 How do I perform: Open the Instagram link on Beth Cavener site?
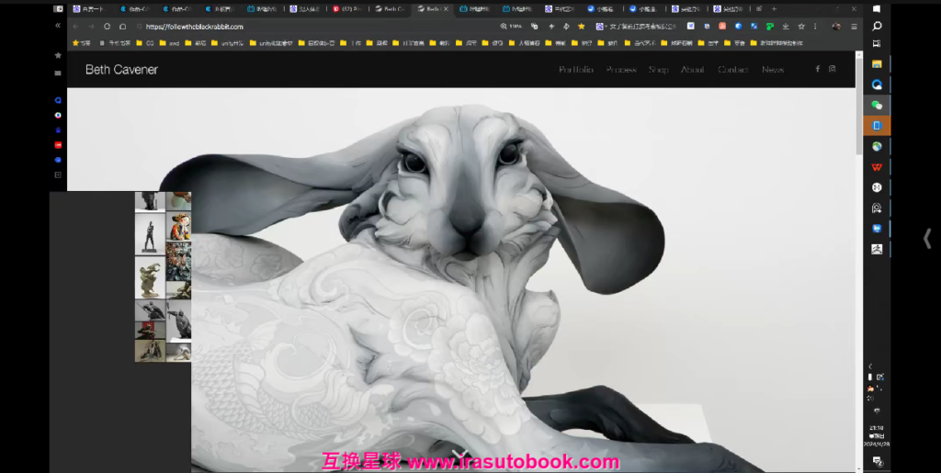pyautogui.click(x=833, y=69)
